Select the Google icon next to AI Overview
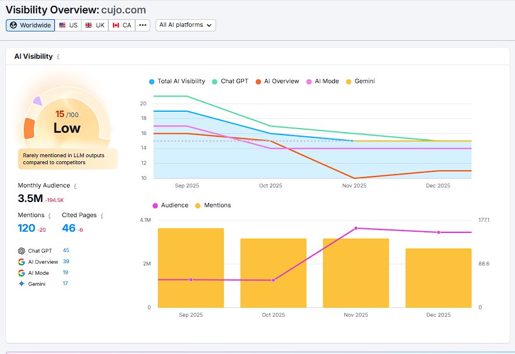 21,261
